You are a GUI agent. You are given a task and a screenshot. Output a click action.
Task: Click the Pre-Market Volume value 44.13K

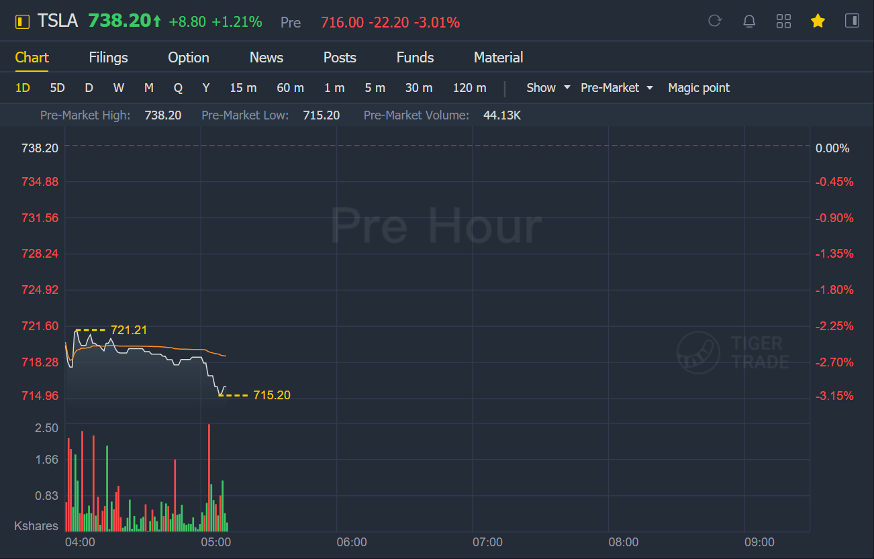(502, 115)
